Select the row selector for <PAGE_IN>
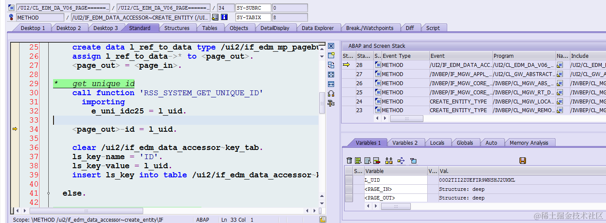This screenshot has height=223, width=606. (348, 189)
